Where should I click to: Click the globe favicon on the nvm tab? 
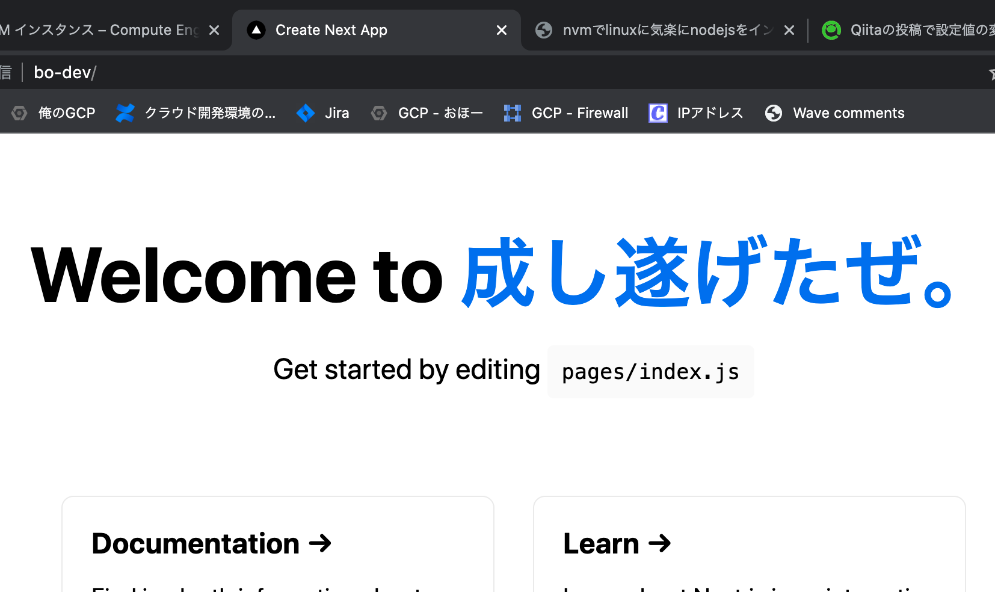click(x=543, y=29)
